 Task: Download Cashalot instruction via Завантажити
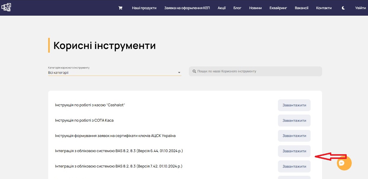click(x=294, y=105)
